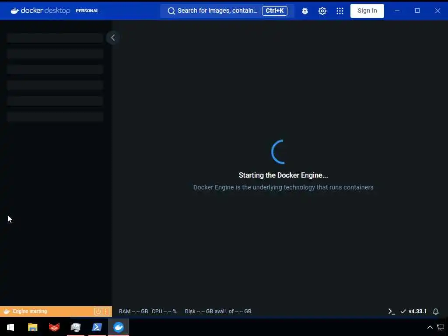Open the red fox-like taskbar app
This screenshot has width=448, height=336.
[x=54, y=327]
